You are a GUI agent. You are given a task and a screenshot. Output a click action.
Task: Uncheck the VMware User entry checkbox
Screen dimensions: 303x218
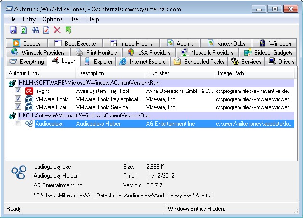(18, 106)
